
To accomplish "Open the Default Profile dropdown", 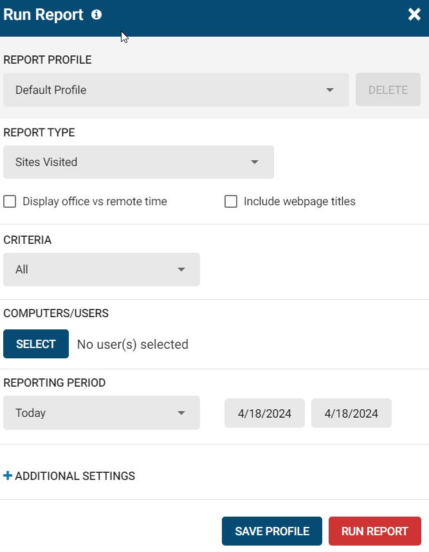I will click(x=176, y=90).
